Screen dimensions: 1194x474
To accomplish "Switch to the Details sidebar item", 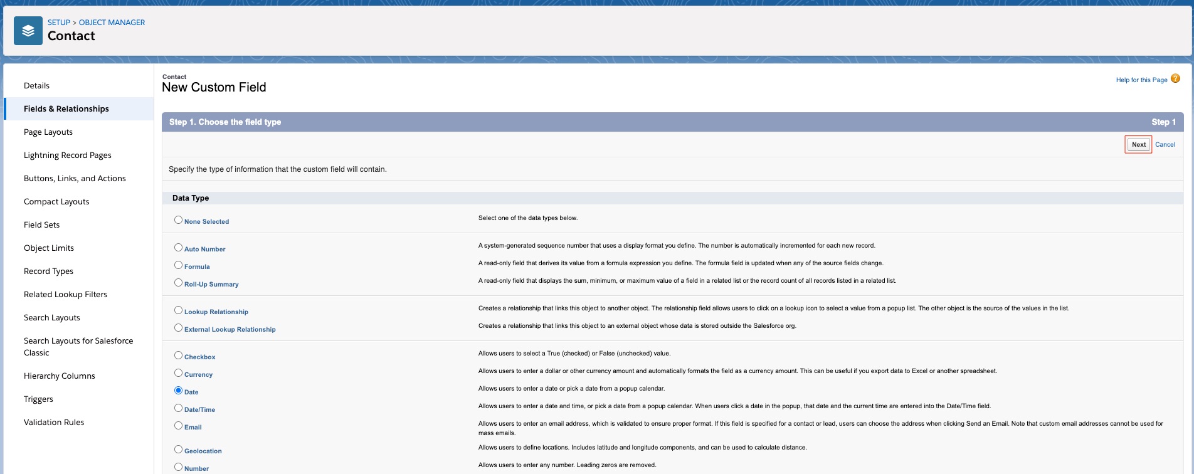I will (x=36, y=86).
